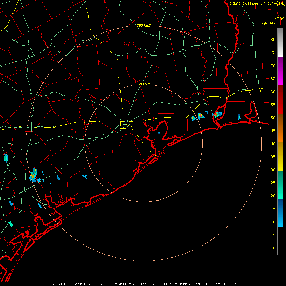
Task: Click the scale value 25
Action: tap(273, 183)
